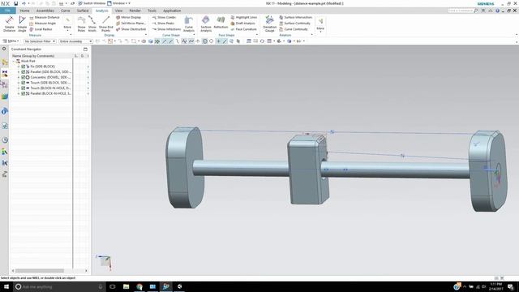Click Surface Intersection command
Viewport: 519px width, 292px height.
295,17
